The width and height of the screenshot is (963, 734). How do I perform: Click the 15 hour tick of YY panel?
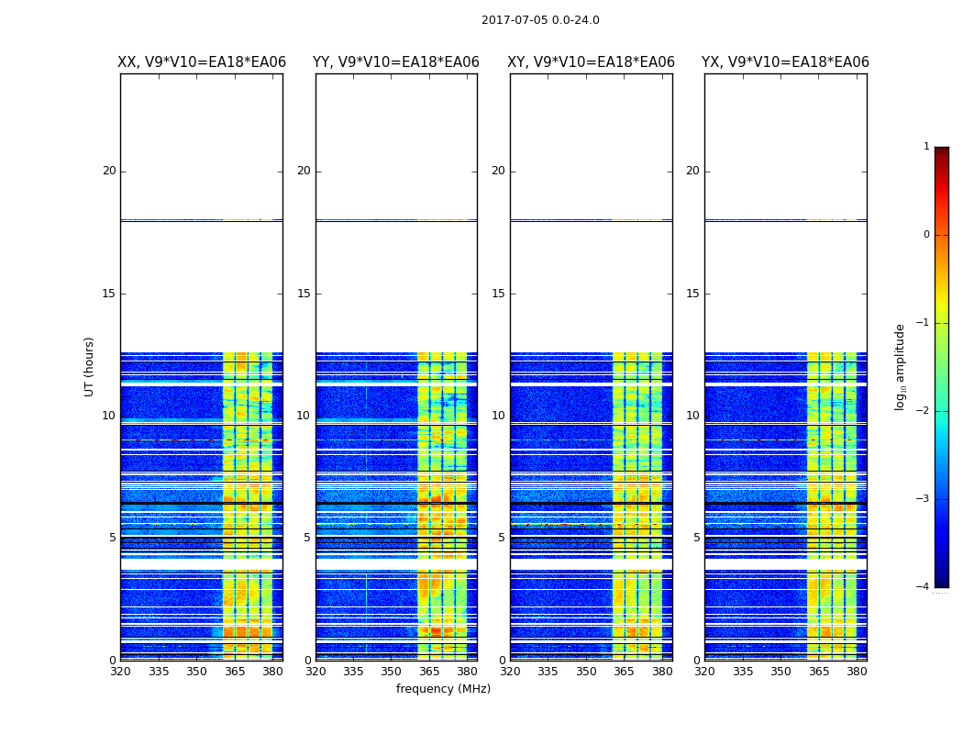pos(304,293)
